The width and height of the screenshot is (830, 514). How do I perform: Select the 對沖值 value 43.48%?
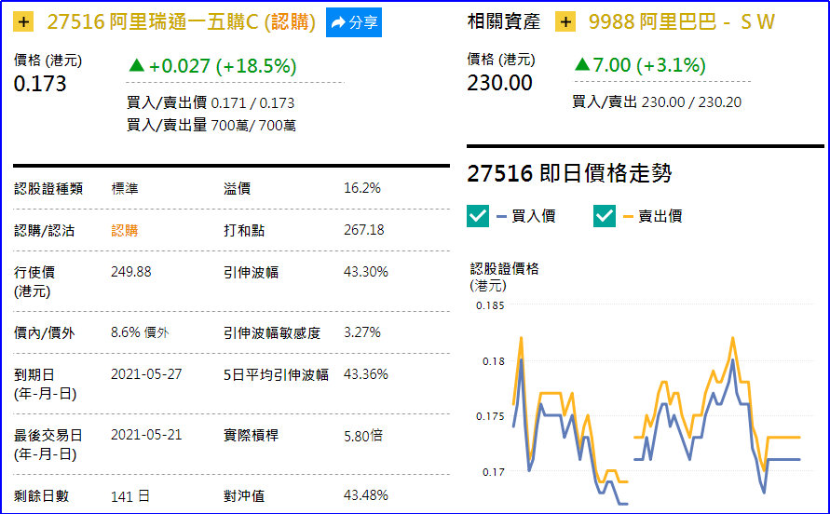pos(366,495)
